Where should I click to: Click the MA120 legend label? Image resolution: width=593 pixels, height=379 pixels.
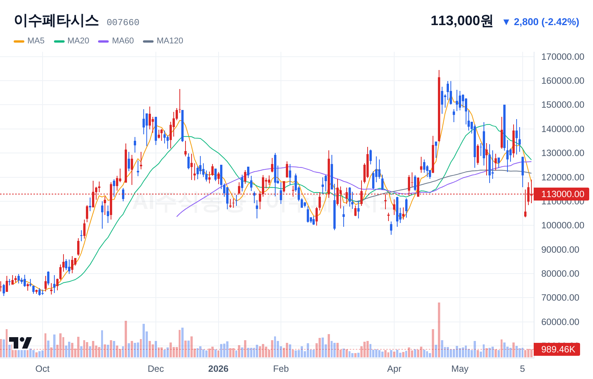click(x=170, y=41)
